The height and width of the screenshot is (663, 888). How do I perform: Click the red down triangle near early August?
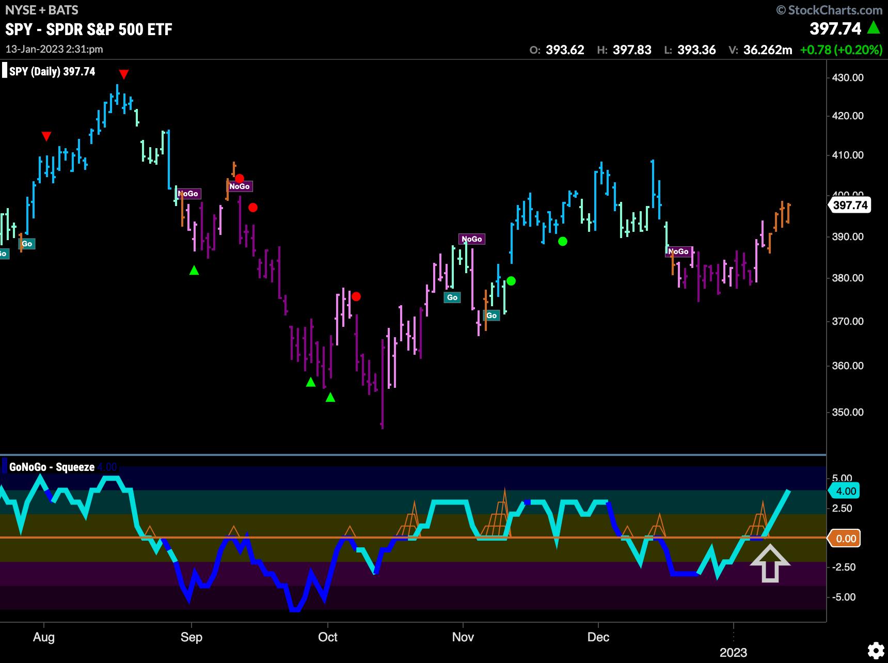point(46,137)
